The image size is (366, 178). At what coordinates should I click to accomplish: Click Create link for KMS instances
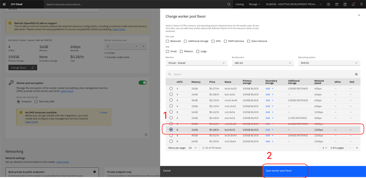click(104, 113)
